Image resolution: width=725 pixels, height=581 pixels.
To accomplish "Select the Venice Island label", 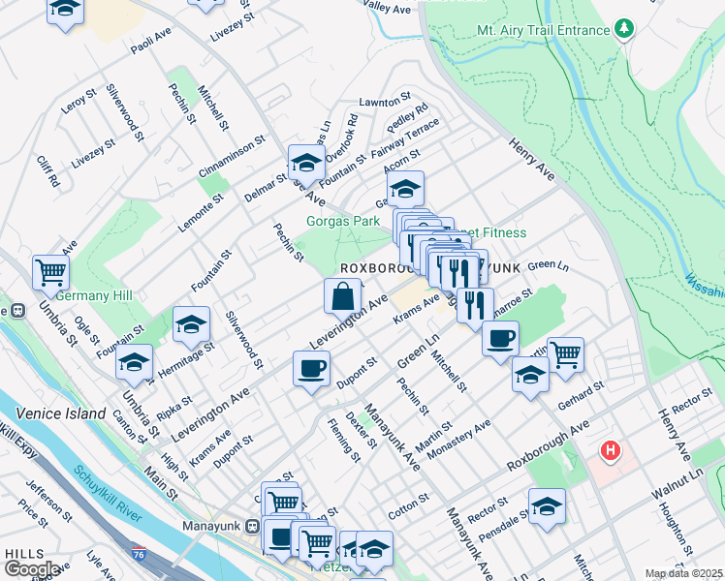I will 61,413.
